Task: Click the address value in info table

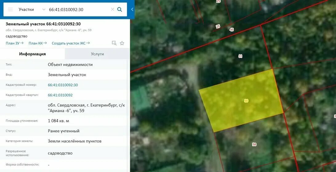Action: 86,108
